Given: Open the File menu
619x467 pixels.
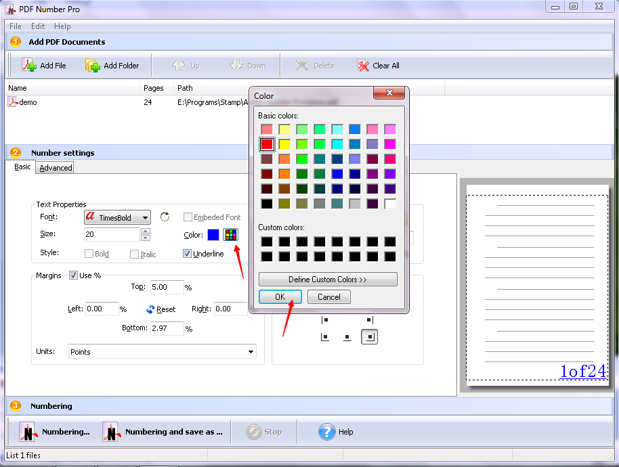Looking at the screenshot, I should coord(16,26).
